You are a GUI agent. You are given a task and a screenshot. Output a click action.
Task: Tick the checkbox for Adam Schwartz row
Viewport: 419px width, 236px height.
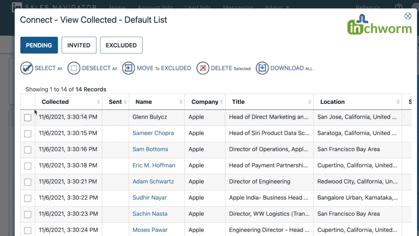[28, 182]
